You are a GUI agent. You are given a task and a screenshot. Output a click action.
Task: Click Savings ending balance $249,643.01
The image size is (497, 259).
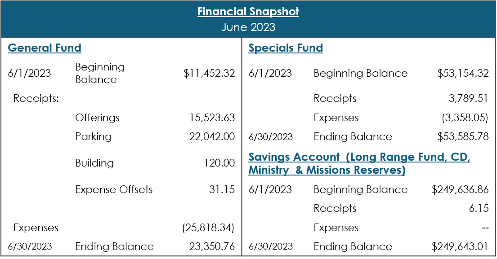(x=460, y=246)
